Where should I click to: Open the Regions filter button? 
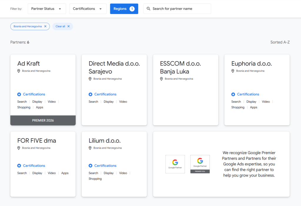pyautogui.click(x=124, y=9)
